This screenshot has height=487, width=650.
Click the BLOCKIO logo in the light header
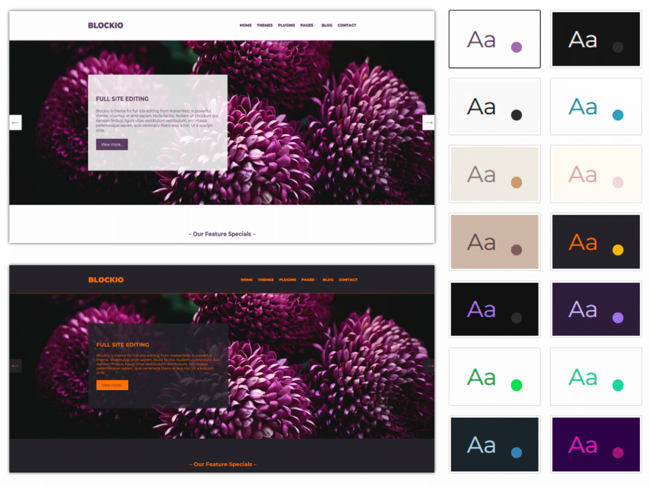click(105, 25)
